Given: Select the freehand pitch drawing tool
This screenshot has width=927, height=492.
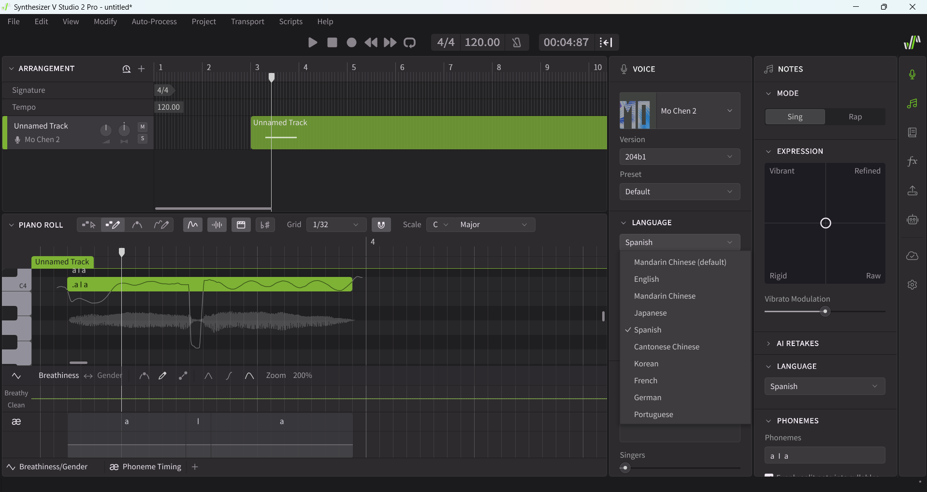Looking at the screenshot, I should (x=161, y=225).
